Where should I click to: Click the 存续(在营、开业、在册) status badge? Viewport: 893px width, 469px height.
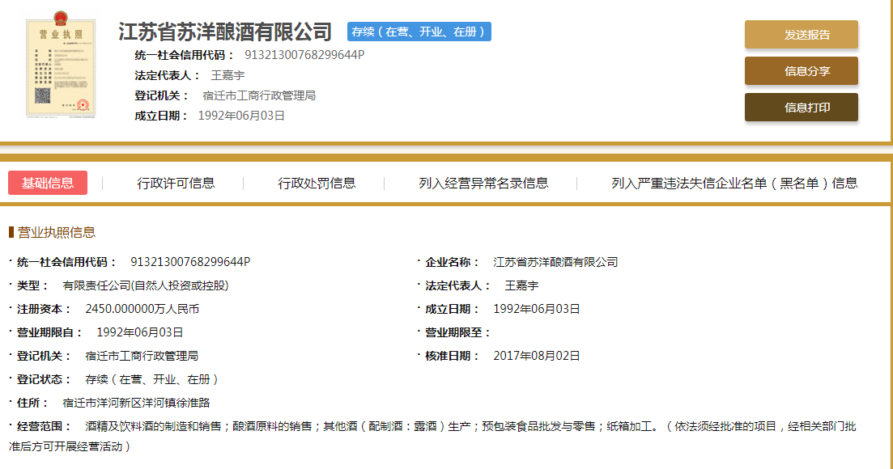(419, 32)
